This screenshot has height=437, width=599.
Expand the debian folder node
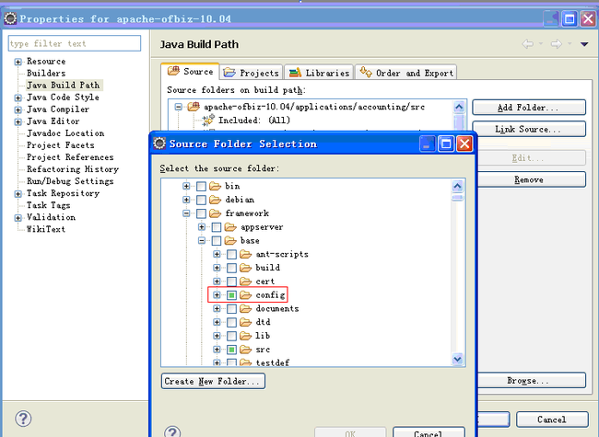point(186,200)
